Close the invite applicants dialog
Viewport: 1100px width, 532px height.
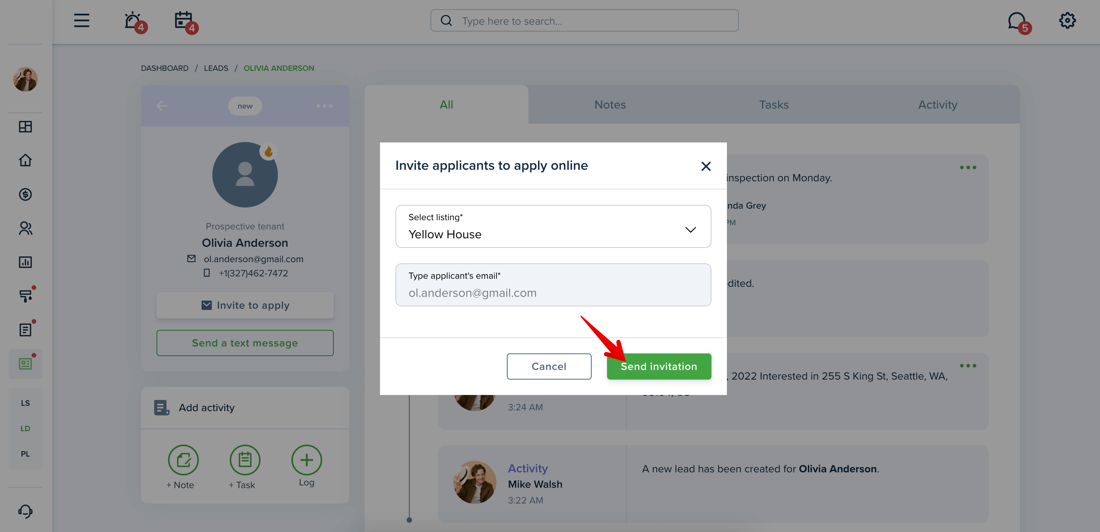706,166
